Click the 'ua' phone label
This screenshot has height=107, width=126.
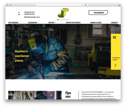(x=19, y=12)
